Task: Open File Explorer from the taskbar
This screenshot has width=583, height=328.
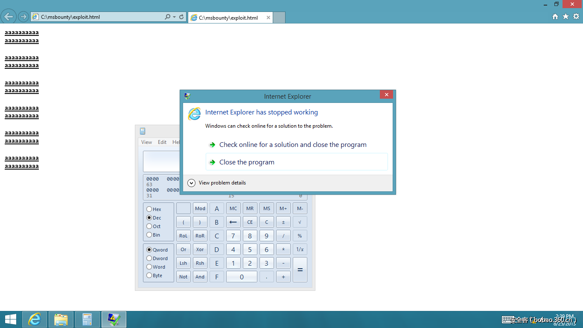Action: (61, 319)
